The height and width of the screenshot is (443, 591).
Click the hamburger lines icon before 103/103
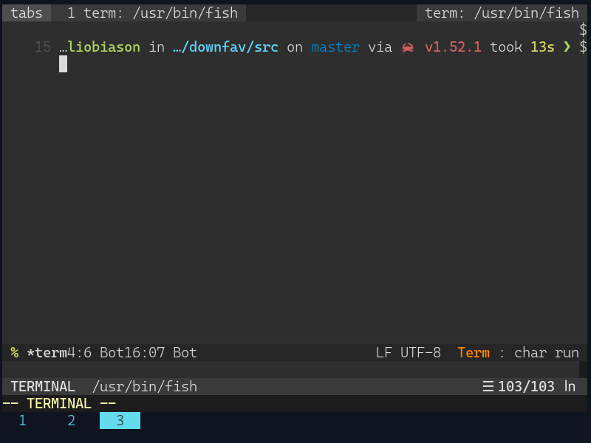[488, 386]
